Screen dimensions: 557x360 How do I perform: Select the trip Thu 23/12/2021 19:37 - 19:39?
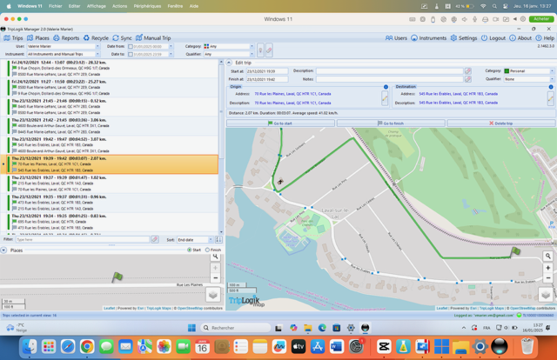tap(110, 183)
